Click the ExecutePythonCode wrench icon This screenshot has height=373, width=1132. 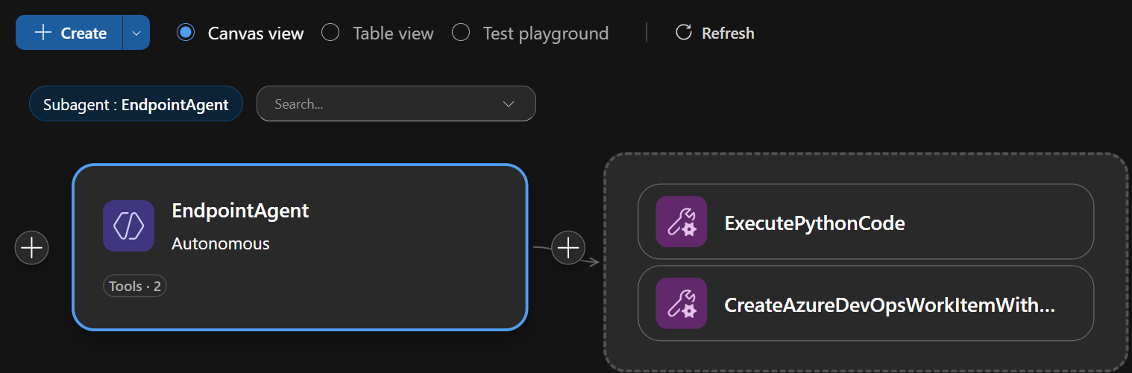click(x=681, y=222)
